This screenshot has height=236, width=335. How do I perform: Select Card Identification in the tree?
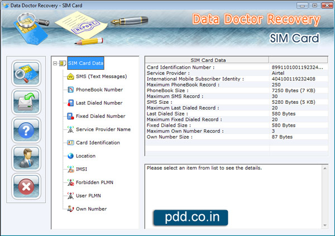[98, 143]
